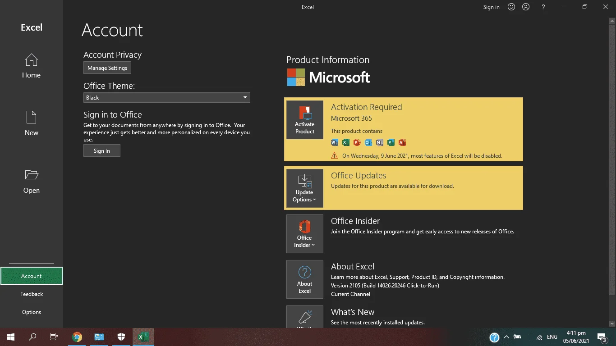
Task: Open the notification center with 3 alerts
Action: pyautogui.click(x=602, y=337)
